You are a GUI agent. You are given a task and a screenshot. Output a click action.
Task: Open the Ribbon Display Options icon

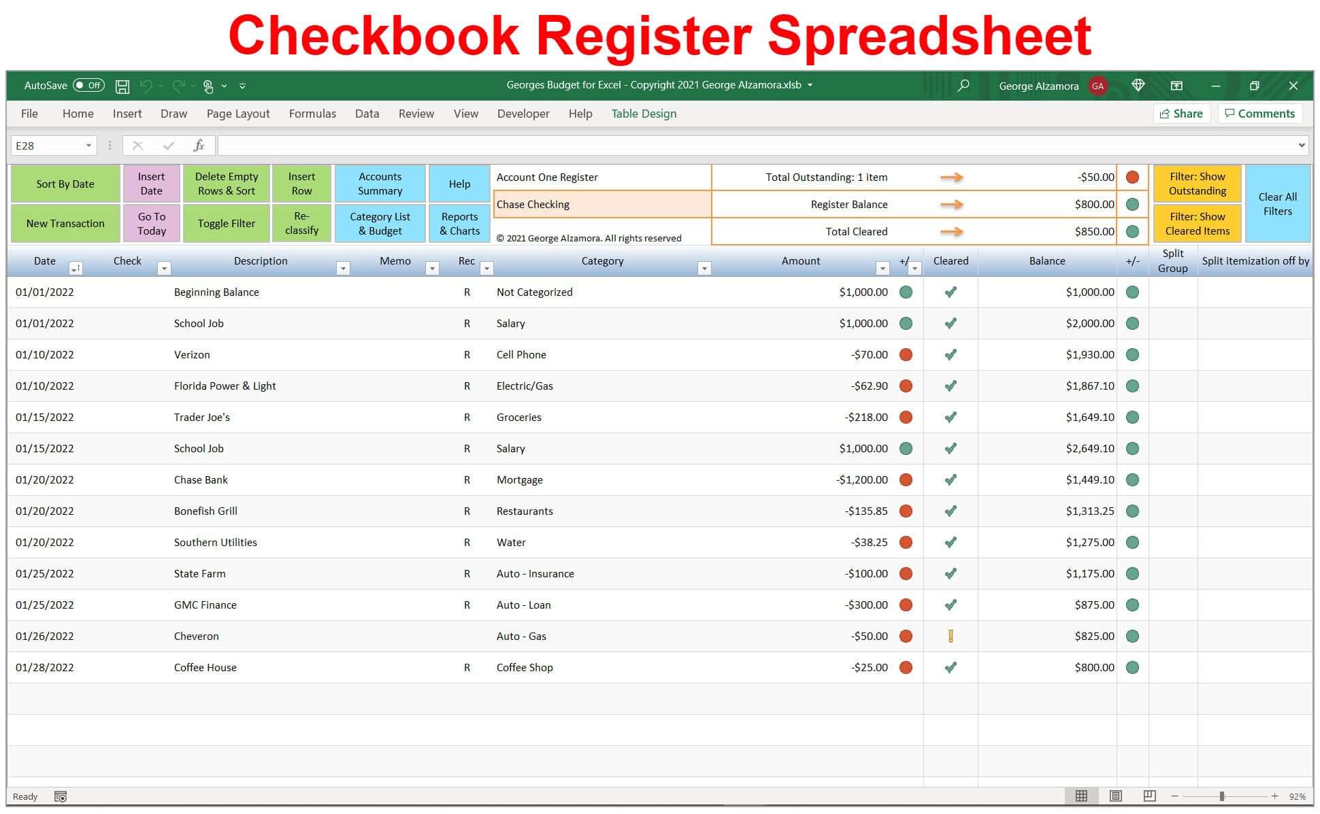[1176, 86]
